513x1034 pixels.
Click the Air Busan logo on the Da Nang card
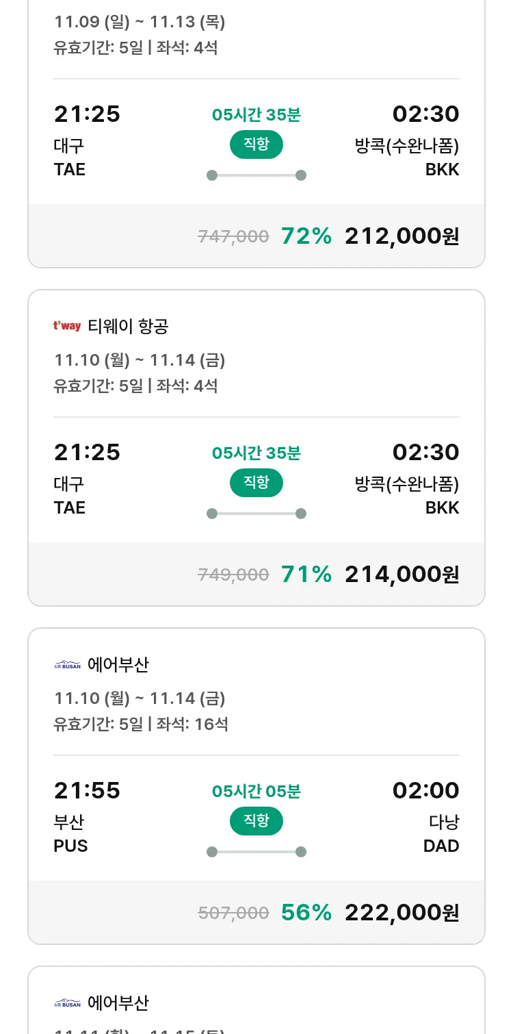(67, 664)
